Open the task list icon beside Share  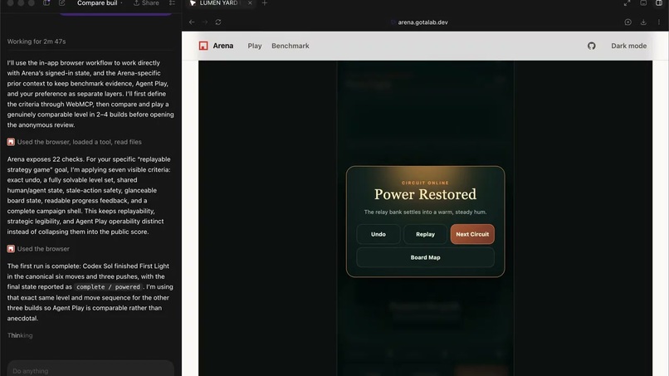click(x=172, y=3)
